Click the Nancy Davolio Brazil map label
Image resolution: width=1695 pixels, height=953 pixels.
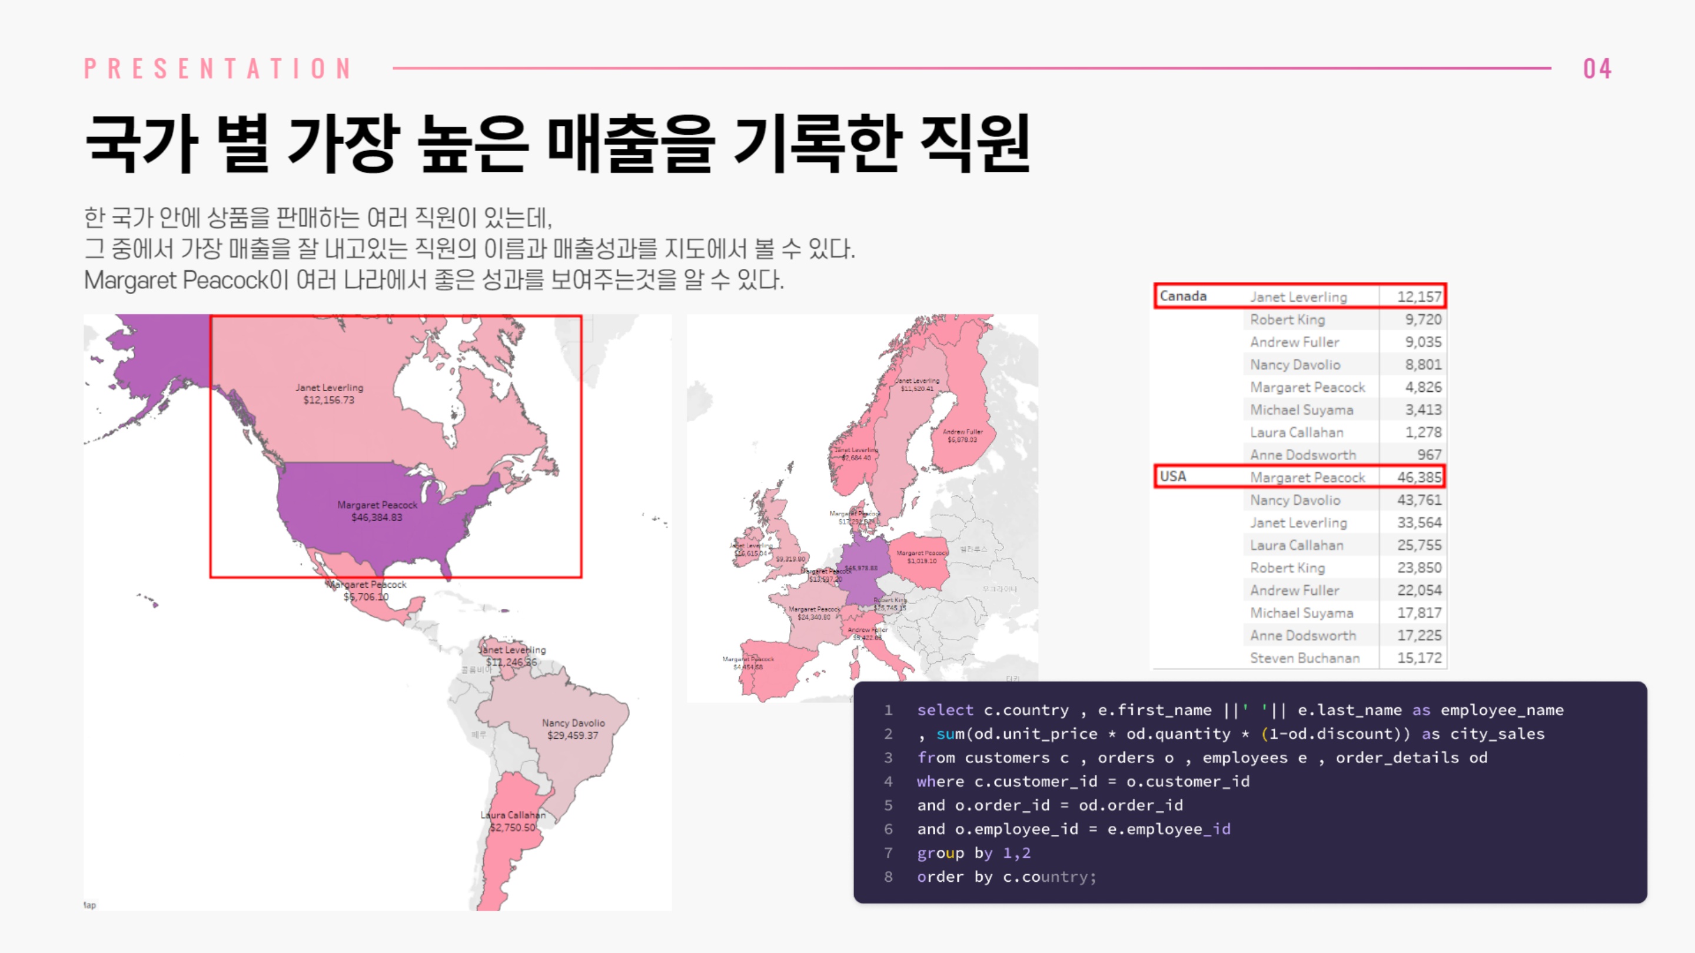573,729
